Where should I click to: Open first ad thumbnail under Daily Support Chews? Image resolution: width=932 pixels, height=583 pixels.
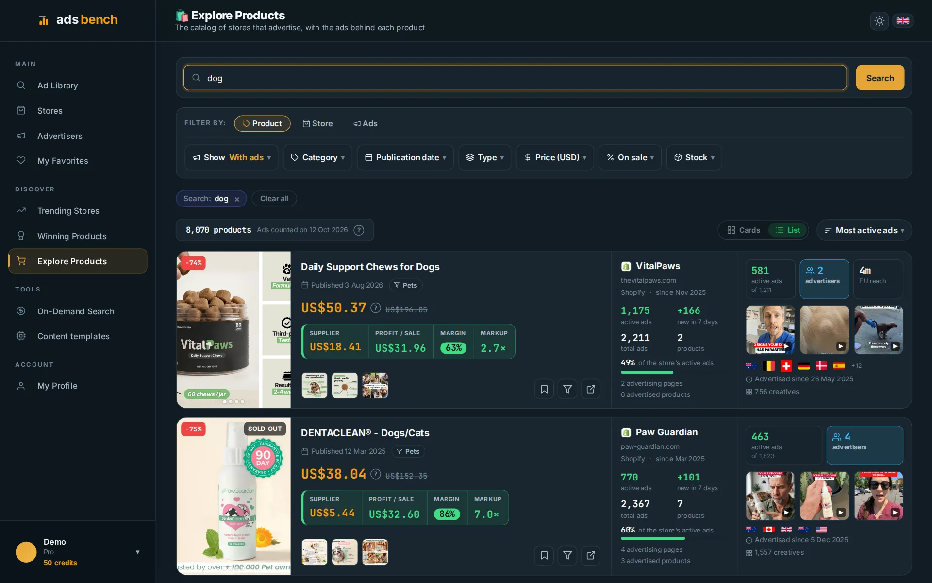[x=315, y=385]
